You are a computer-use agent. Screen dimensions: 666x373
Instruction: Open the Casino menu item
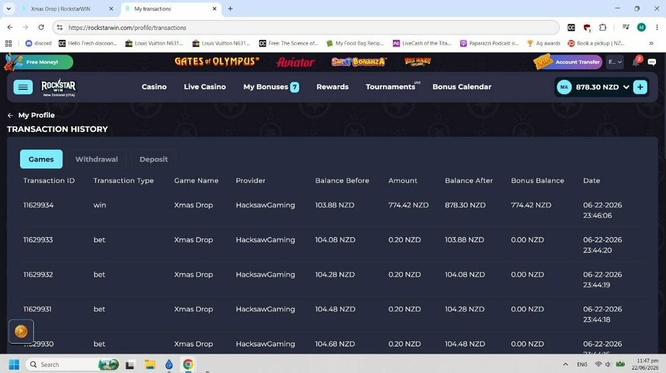point(155,87)
